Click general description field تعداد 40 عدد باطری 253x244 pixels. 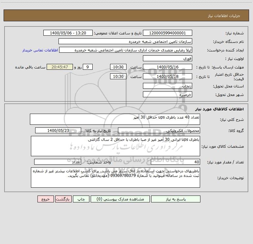coord(115,119)
